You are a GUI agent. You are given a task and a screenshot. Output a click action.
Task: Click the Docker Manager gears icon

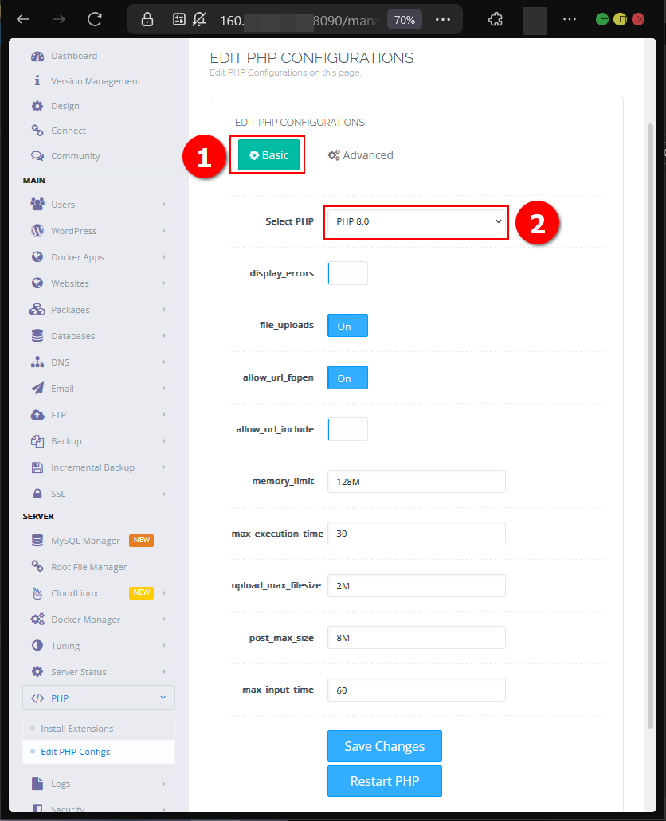37,620
